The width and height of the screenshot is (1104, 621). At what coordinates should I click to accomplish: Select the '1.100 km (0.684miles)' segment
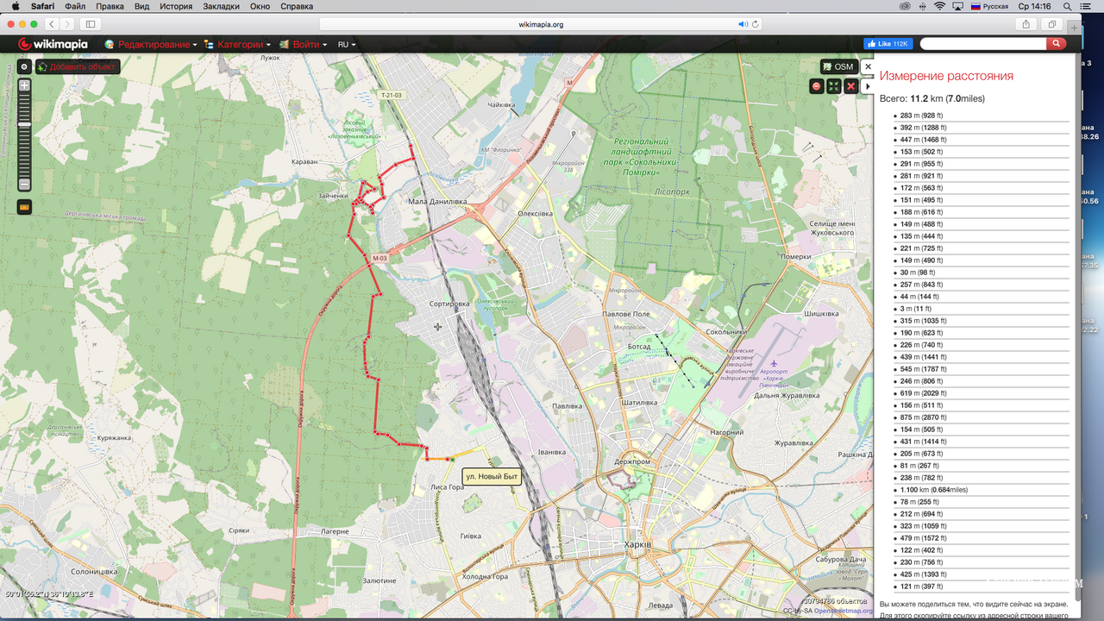pyautogui.click(x=933, y=490)
